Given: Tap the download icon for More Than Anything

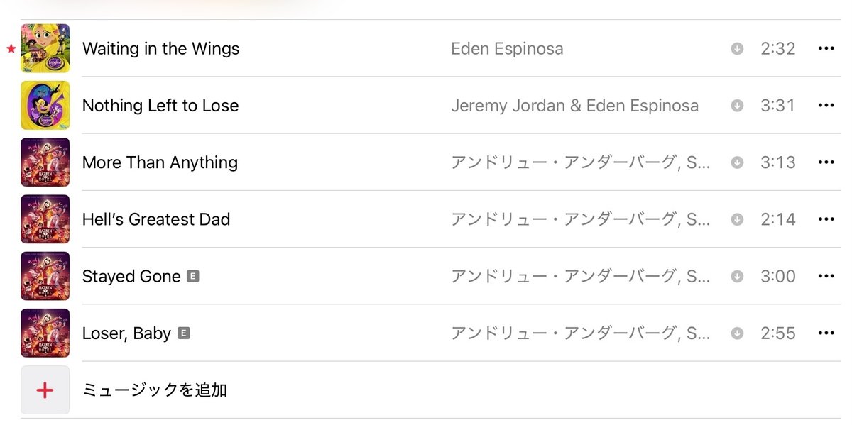Looking at the screenshot, I should 737,162.
